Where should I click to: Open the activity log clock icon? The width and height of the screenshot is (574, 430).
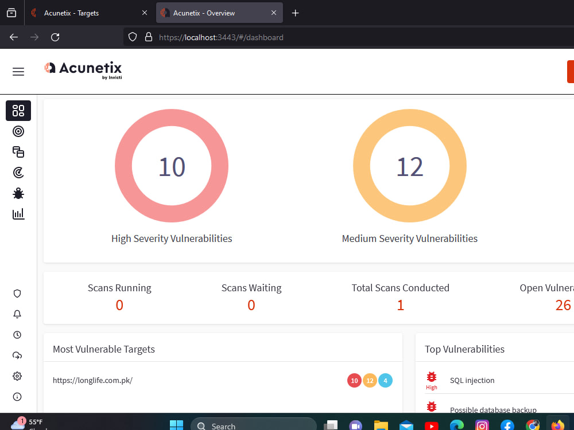coord(17,334)
